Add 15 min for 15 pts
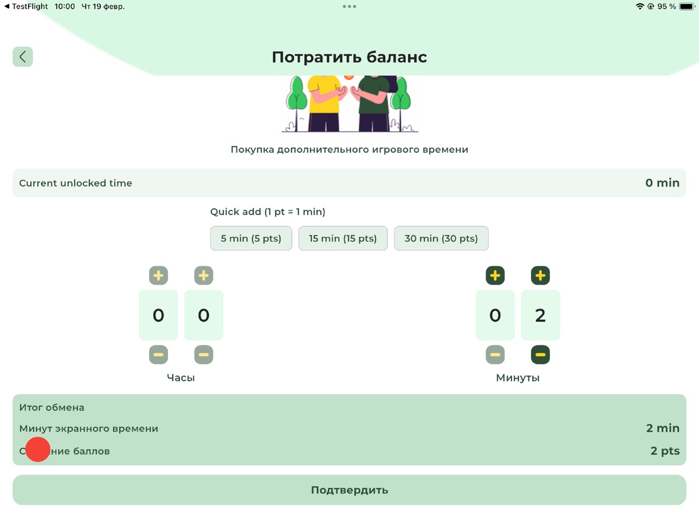Image resolution: width=699 pixels, height=525 pixels. click(x=343, y=239)
